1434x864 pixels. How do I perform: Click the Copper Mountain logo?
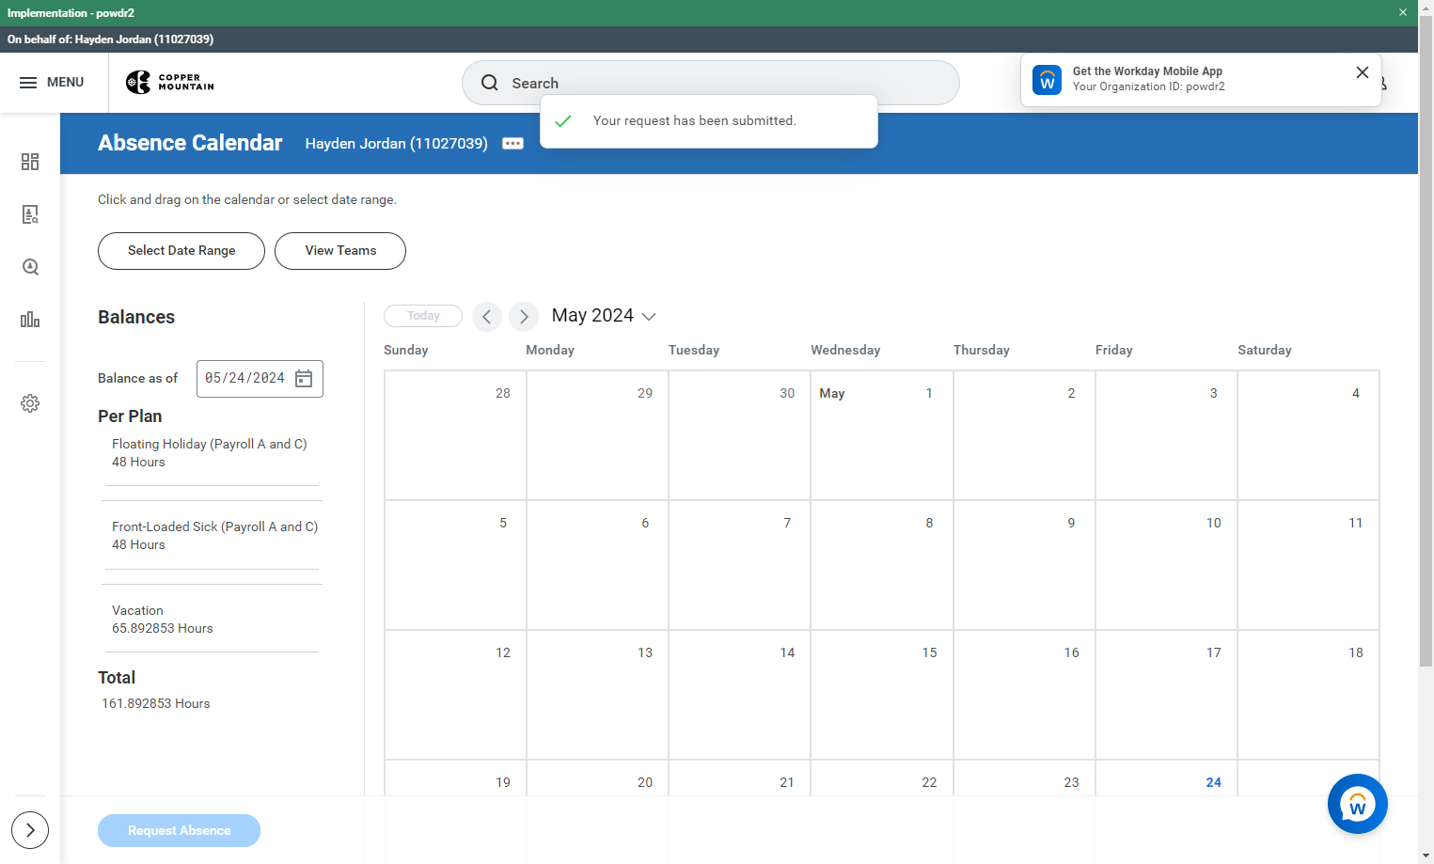[x=170, y=83]
